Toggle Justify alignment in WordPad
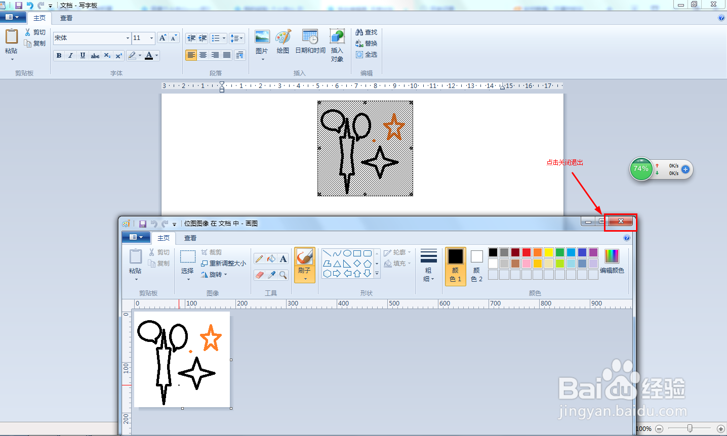The width and height of the screenshot is (727, 436). click(227, 55)
